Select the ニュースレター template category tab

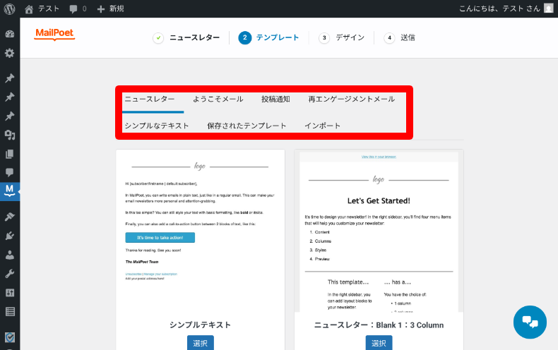pos(150,99)
